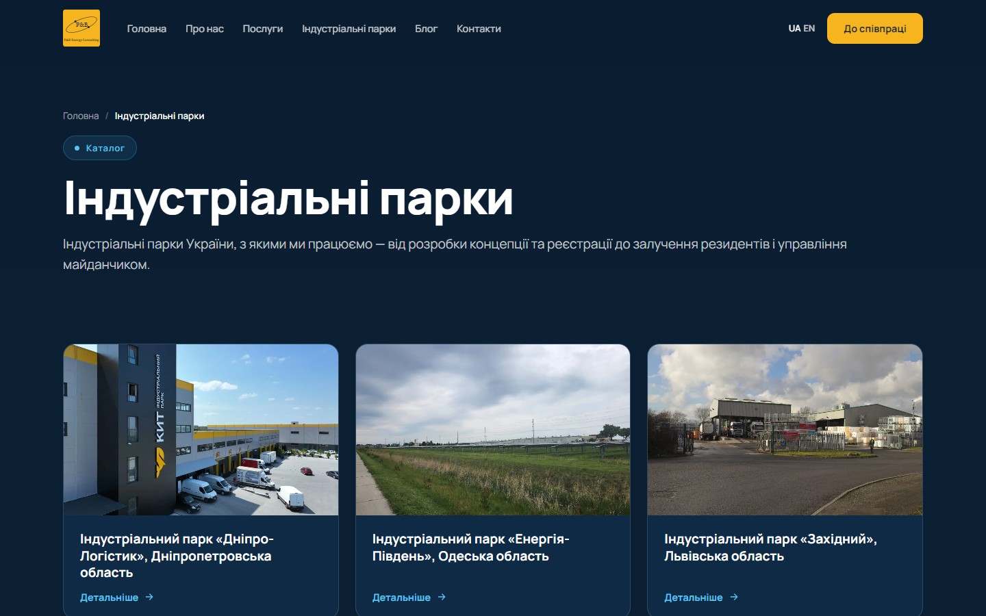Go to the Про нас page
The width and height of the screenshot is (986, 616).
[x=205, y=29]
